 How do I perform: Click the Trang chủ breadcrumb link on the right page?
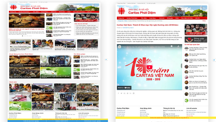tap(120, 21)
